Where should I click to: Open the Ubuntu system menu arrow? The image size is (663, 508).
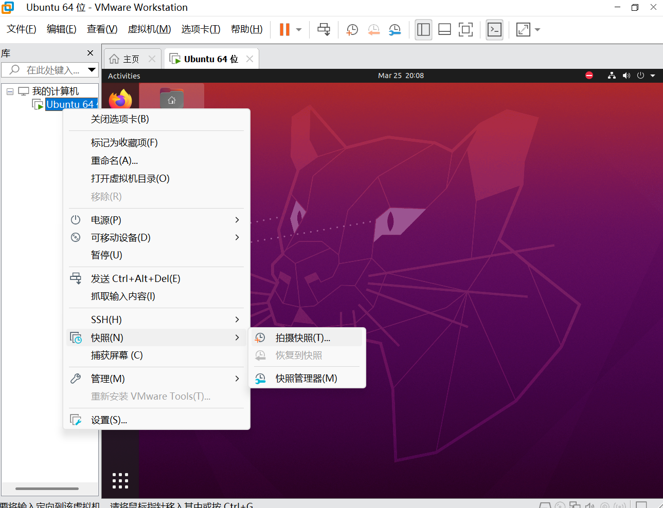[x=653, y=76]
